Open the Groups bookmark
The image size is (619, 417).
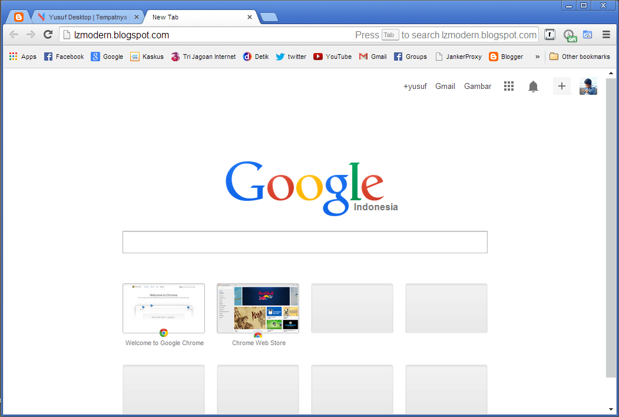click(x=410, y=57)
